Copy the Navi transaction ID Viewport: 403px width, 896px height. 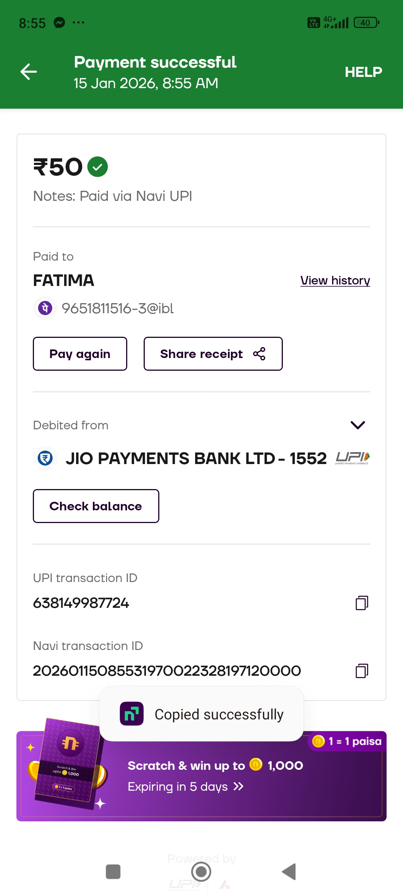(362, 671)
